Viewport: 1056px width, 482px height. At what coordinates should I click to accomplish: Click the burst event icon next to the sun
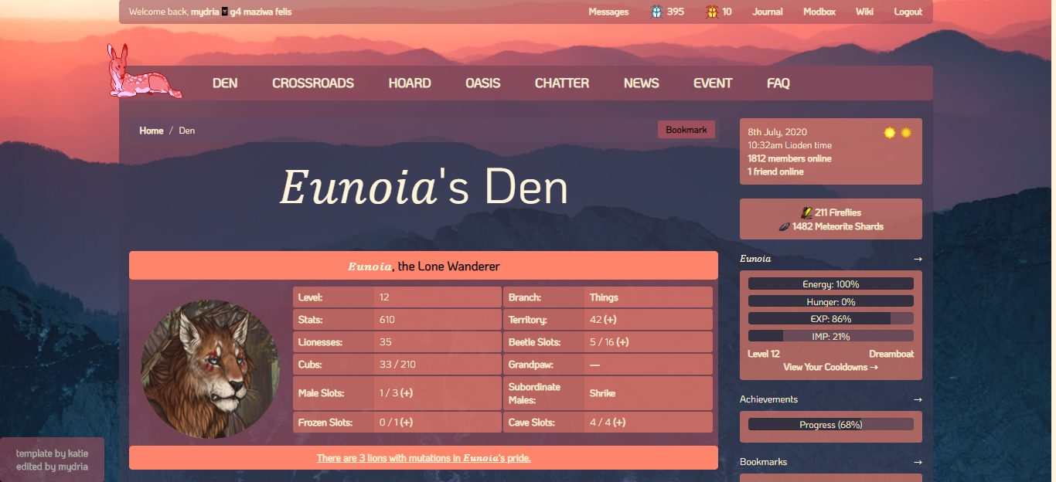906,132
